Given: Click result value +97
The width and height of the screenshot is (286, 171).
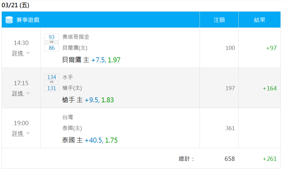Looking at the screenshot, I should tap(271, 48).
